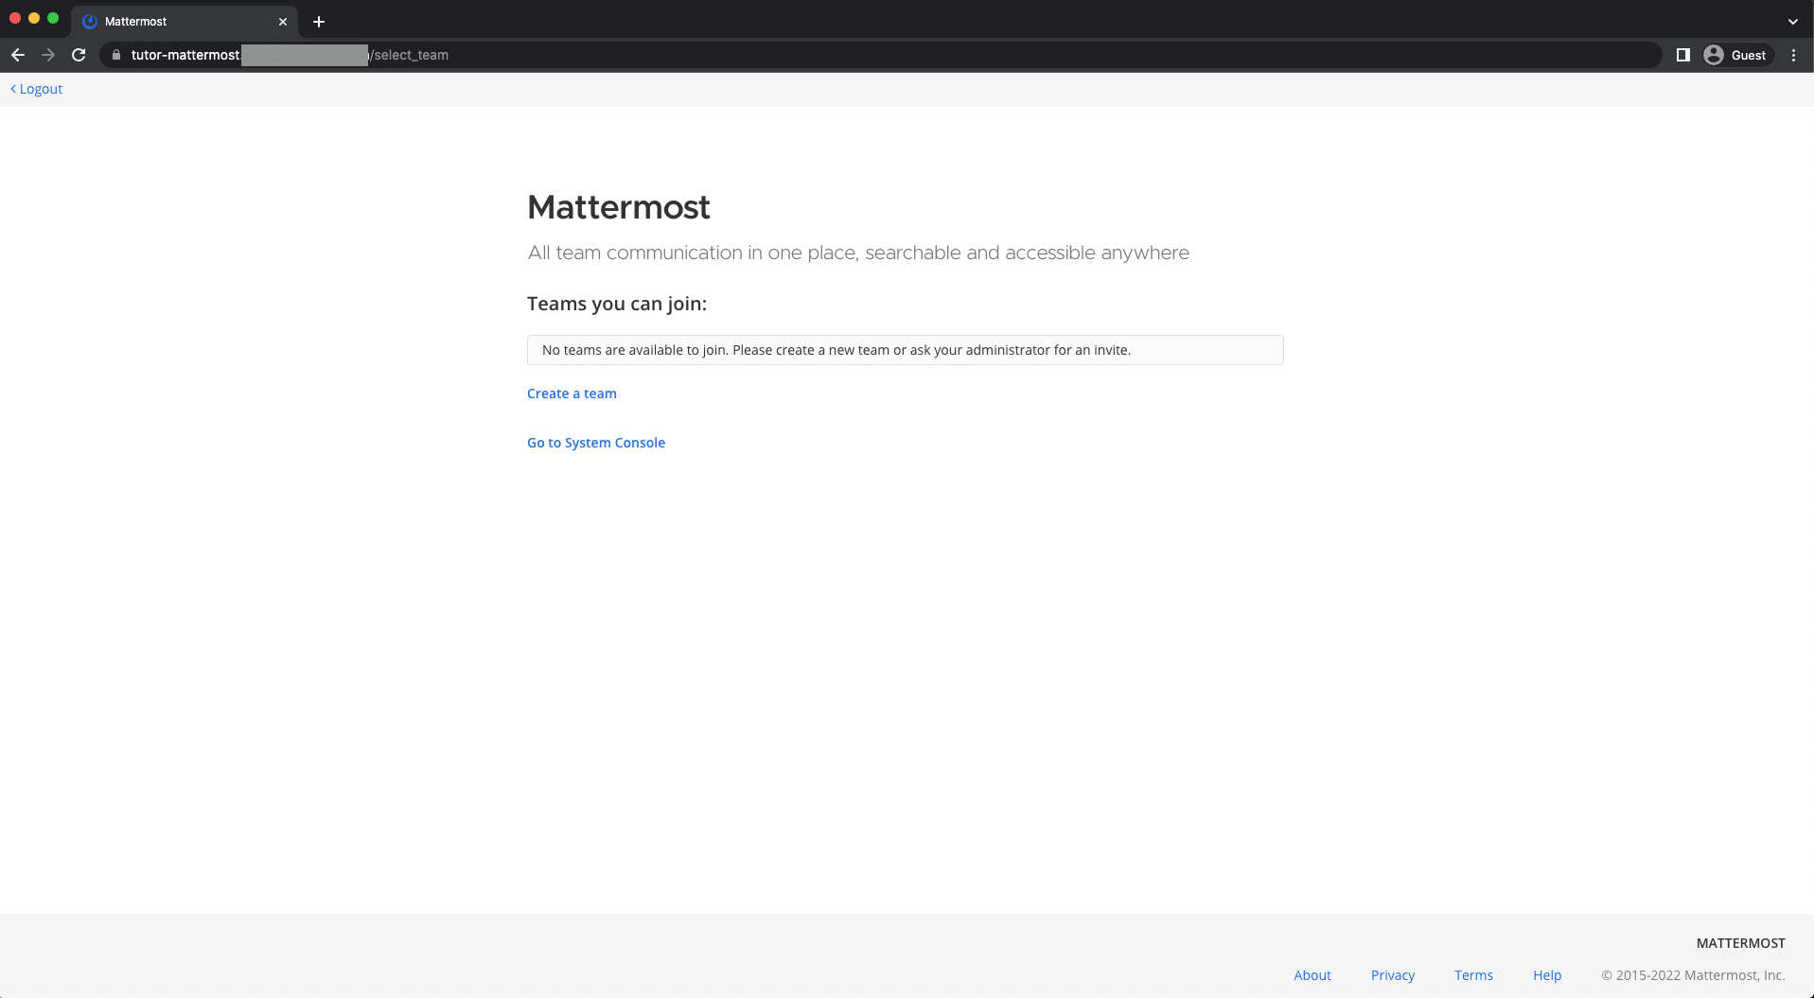
Task: Reload the page with the refresh icon
Action: tap(79, 55)
